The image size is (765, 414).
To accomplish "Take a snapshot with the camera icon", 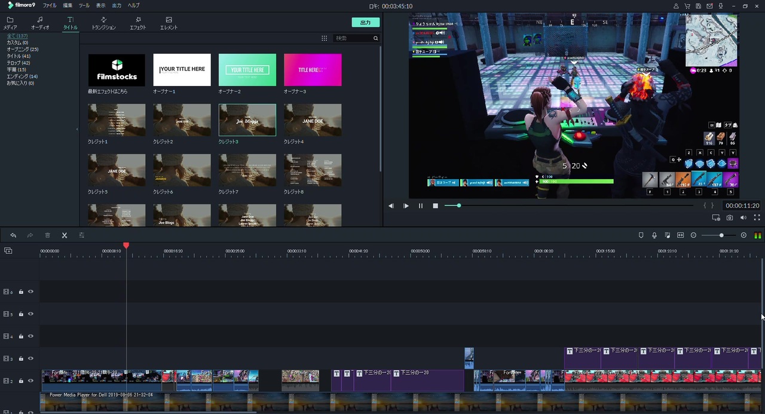I will (x=730, y=218).
